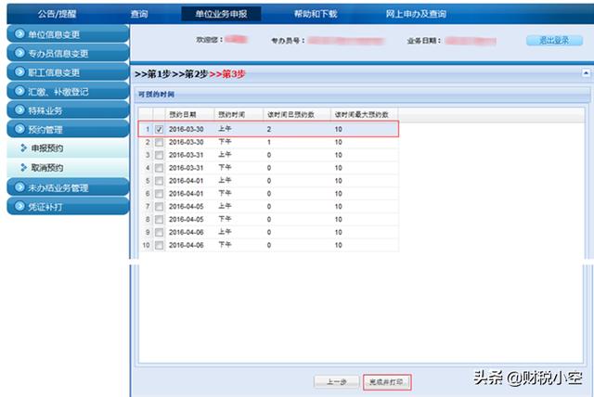Select the 单位业务申报 tab
Image resolution: width=594 pixels, height=397 pixels.
pos(221,14)
